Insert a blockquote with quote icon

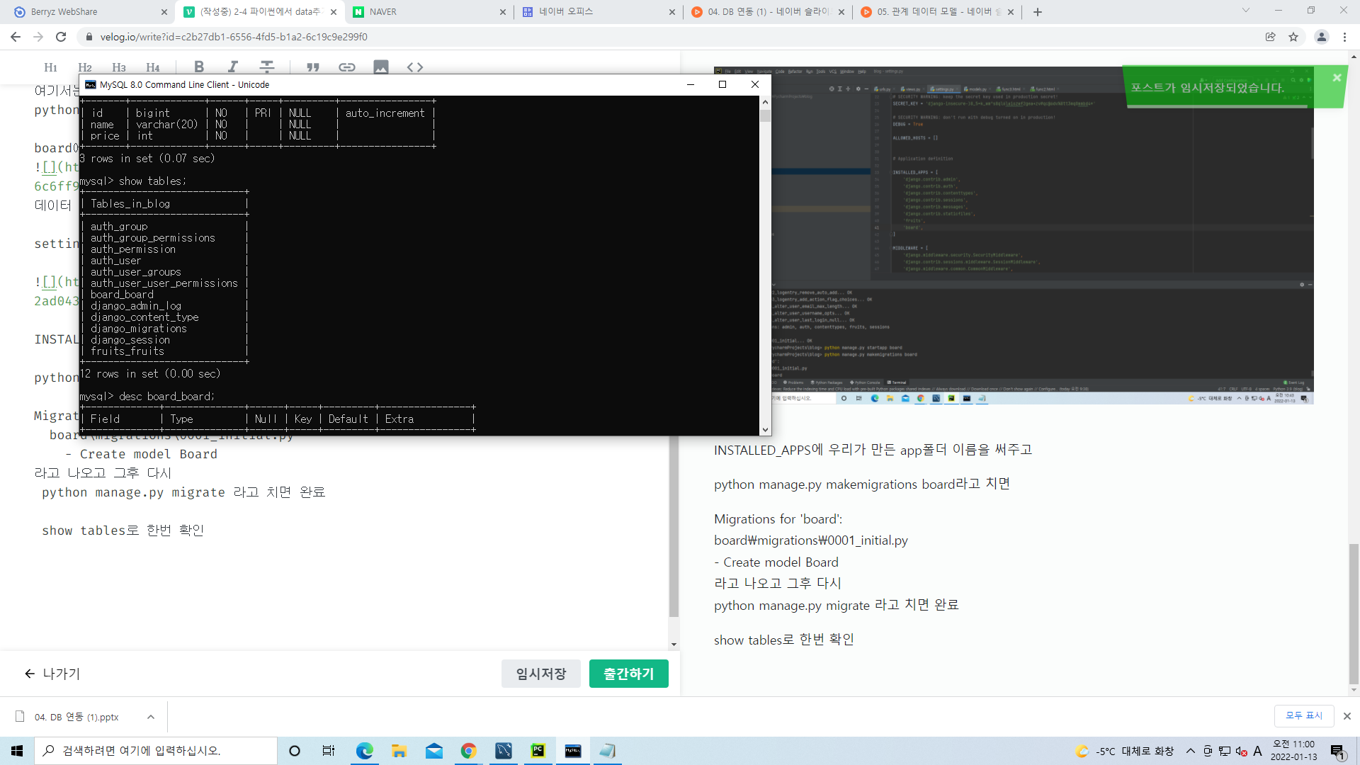(313, 67)
